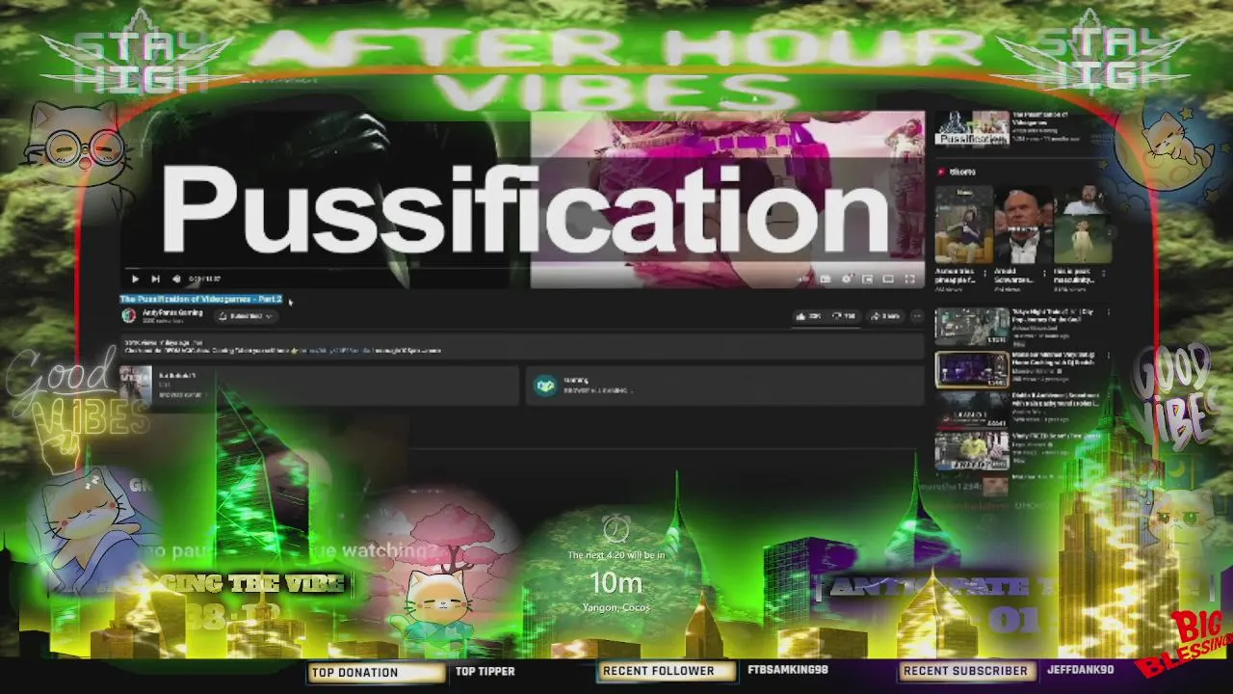Open the Gaming category card
The width and height of the screenshot is (1233, 694).
[724, 386]
